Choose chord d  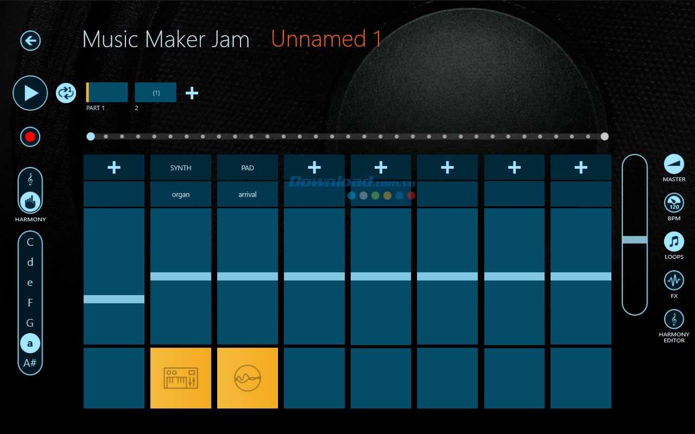pos(30,263)
